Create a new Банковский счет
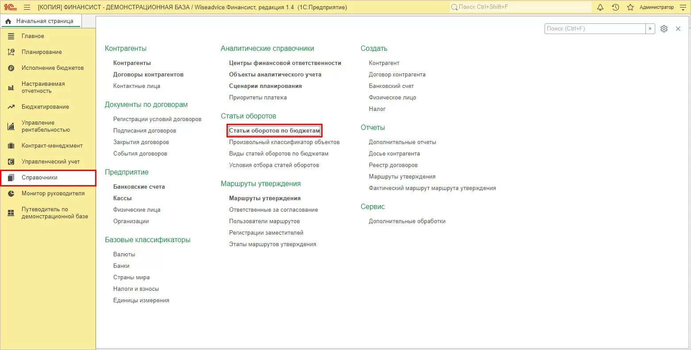Viewport: 691px width, 350px height. coord(392,86)
